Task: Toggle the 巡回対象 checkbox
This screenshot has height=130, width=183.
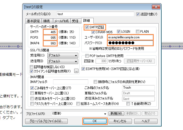Action: [138, 14]
